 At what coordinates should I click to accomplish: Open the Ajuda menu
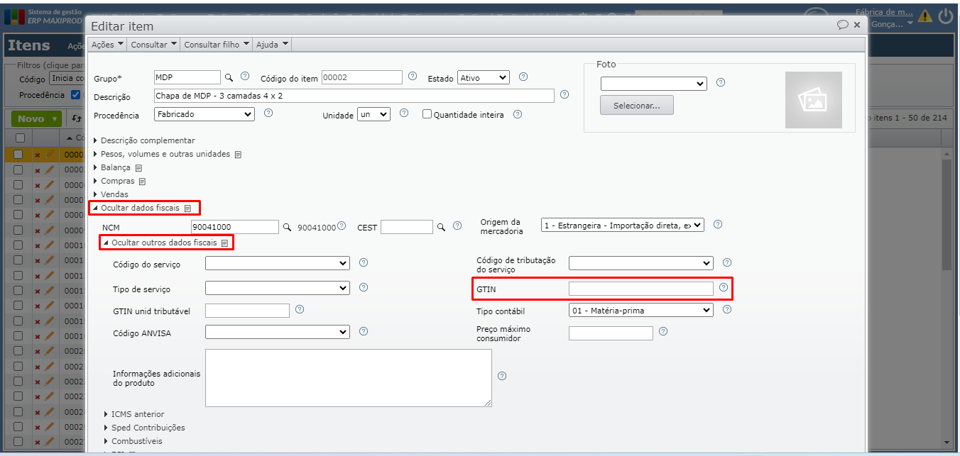(x=272, y=44)
